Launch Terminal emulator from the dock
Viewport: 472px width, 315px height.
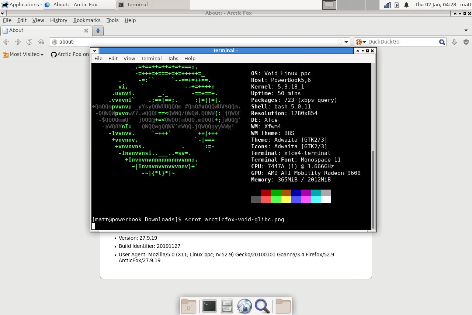click(x=209, y=306)
